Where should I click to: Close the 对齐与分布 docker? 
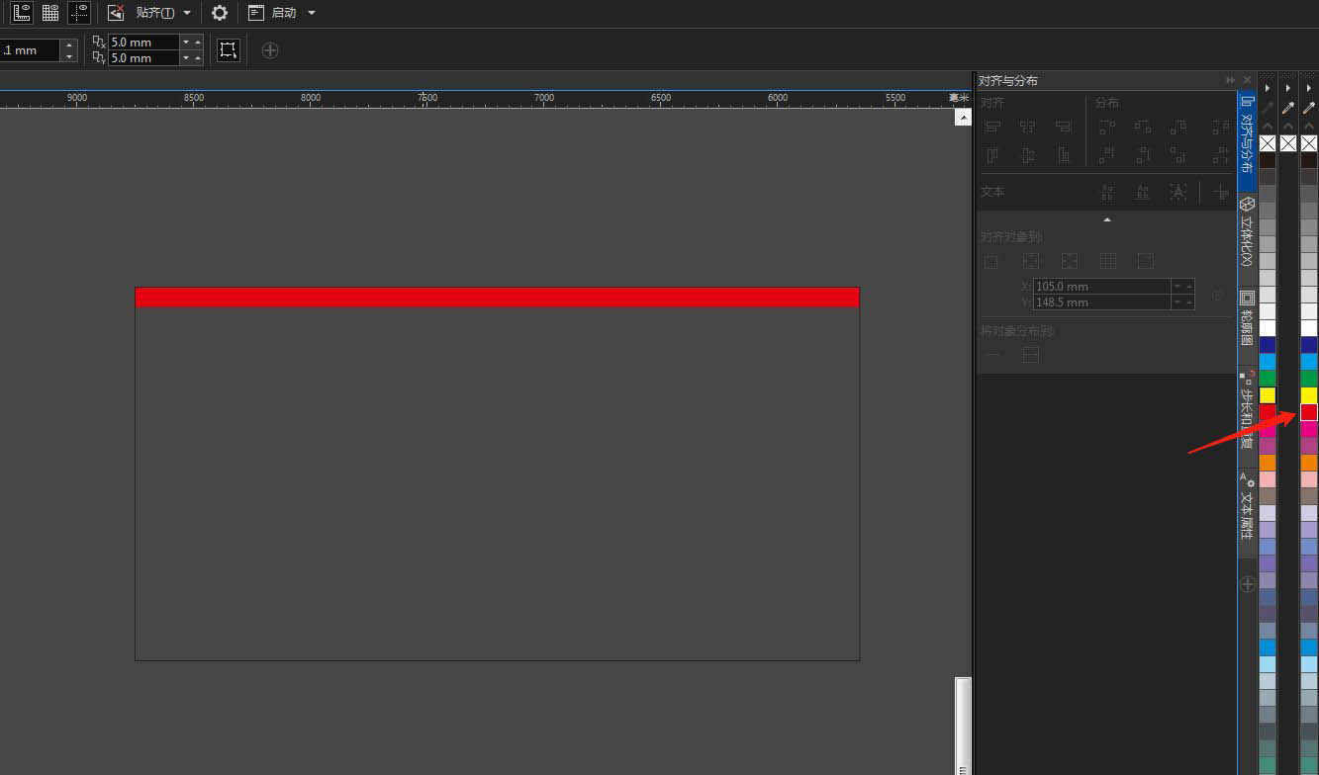click(x=1247, y=80)
